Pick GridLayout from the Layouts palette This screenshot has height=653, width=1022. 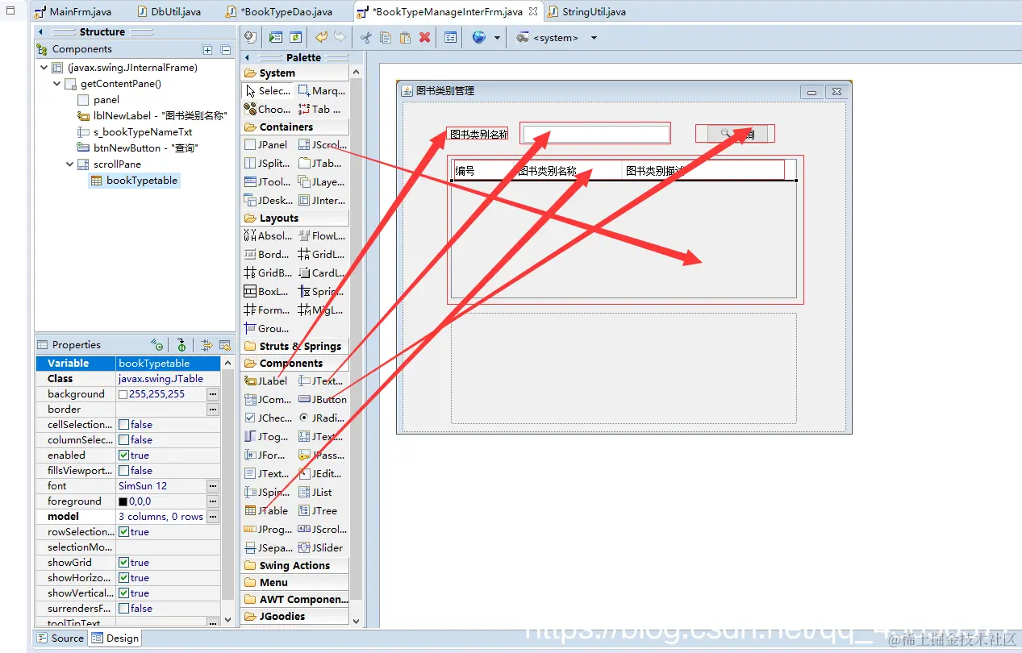[322, 255]
